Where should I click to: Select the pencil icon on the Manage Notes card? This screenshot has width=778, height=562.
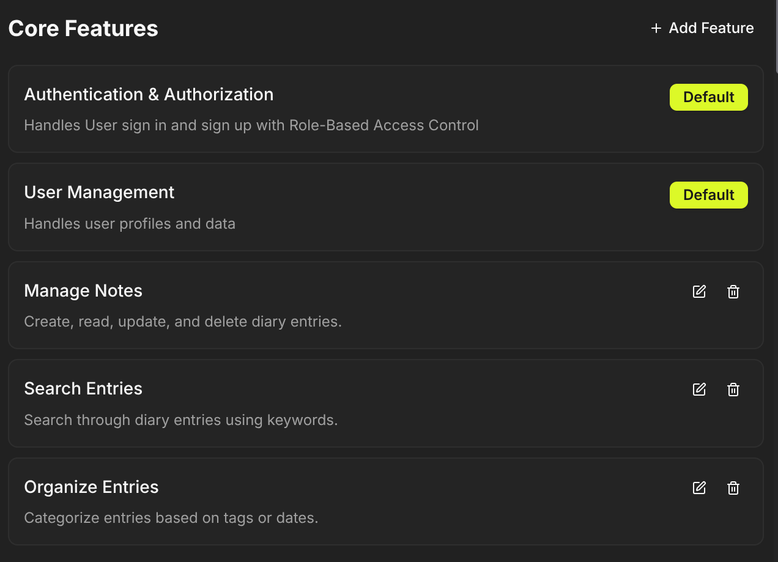tap(699, 292)
